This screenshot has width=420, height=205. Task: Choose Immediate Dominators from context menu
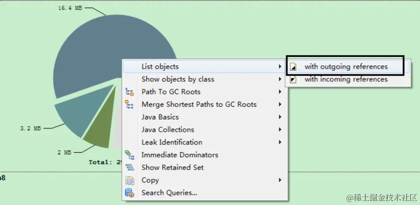(x=204, y=155)
